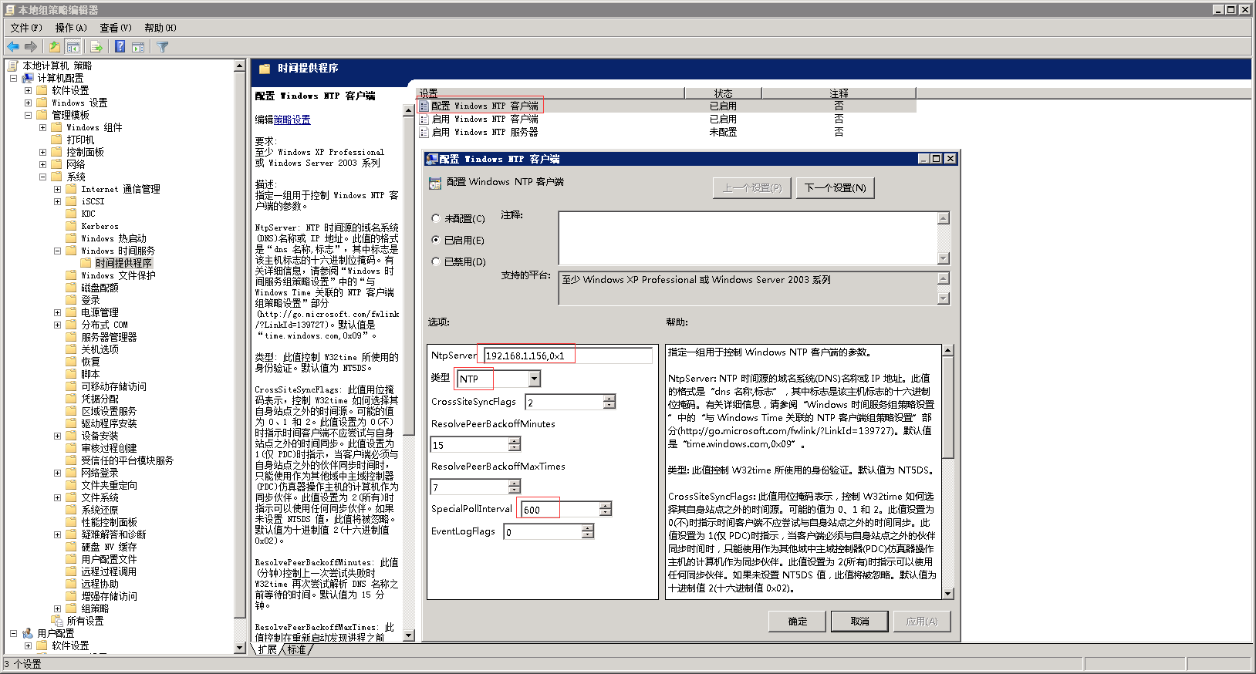This screenshot has width=1256, height=674.
Task: Select the 本地计算机 策略 scroll icon
Action: [x=13, y=66]
